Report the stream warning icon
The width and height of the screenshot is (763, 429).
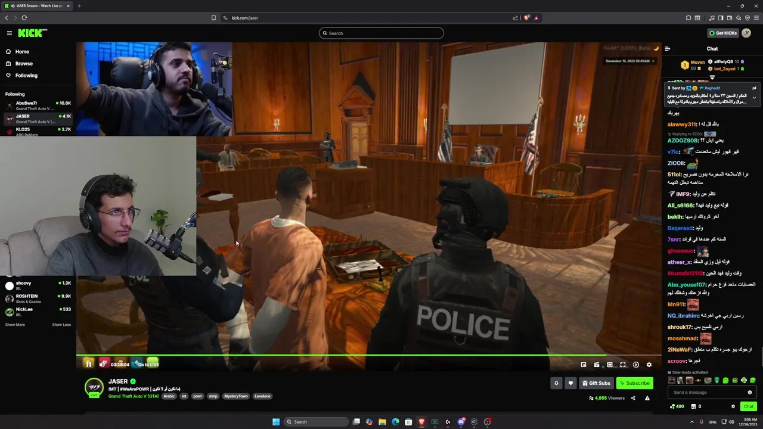tap(647, 398)
